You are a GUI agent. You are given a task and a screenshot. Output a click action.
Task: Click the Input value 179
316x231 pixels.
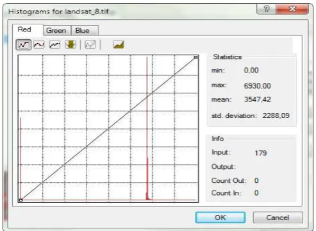(261, 153)
